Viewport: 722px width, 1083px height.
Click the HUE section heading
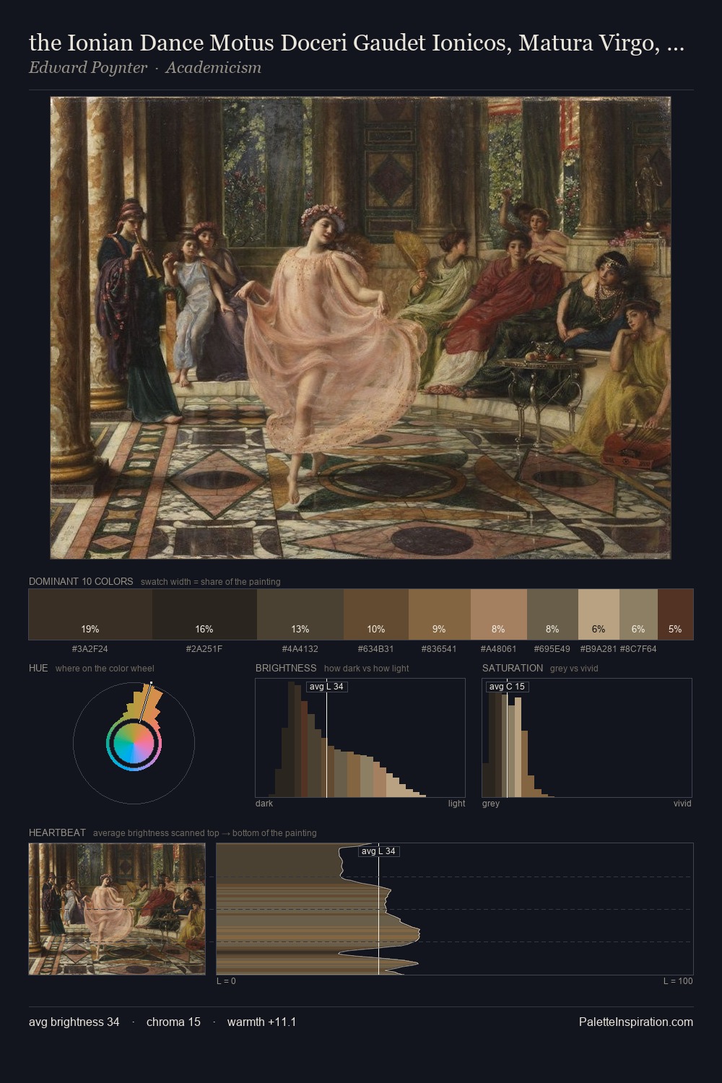[38, 668]
